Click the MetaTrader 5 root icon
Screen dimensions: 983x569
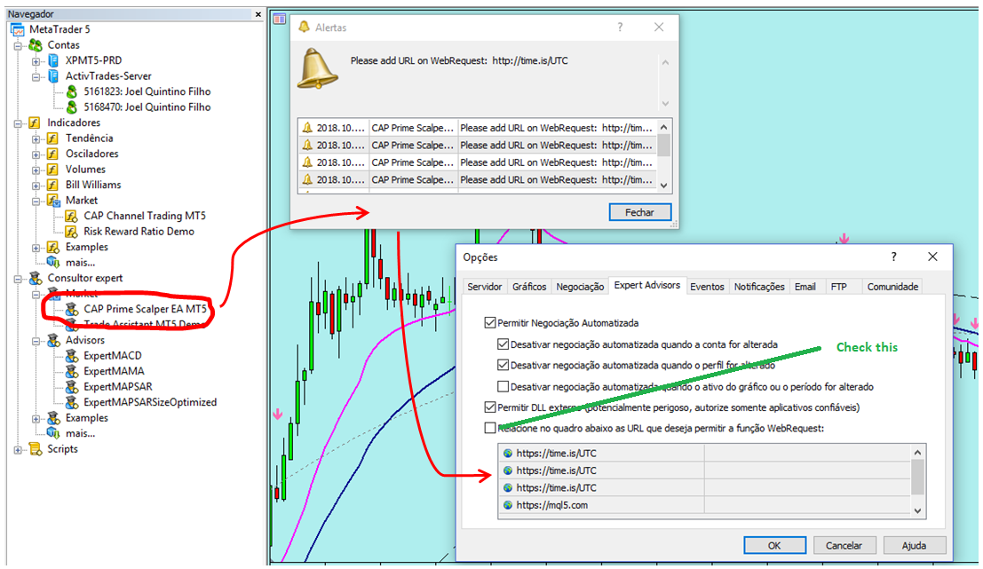click(18, 29)
